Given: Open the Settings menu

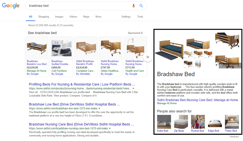Looking at the screenshot, I should (126, 17).
